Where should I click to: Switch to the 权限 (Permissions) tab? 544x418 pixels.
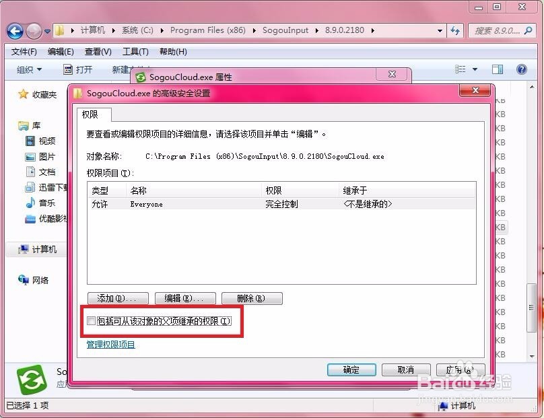[93, 115]
